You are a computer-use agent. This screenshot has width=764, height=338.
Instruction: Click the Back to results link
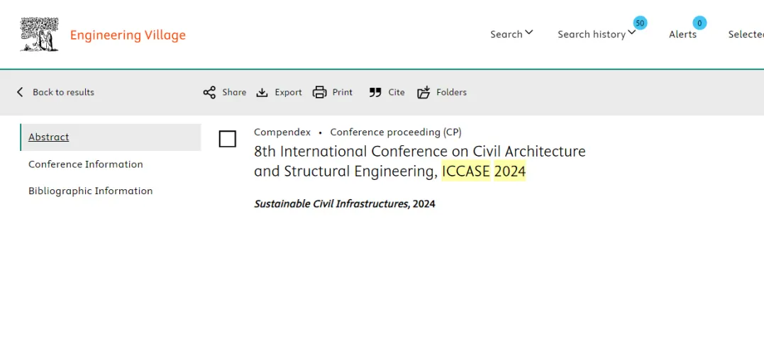tap(63, 92)
